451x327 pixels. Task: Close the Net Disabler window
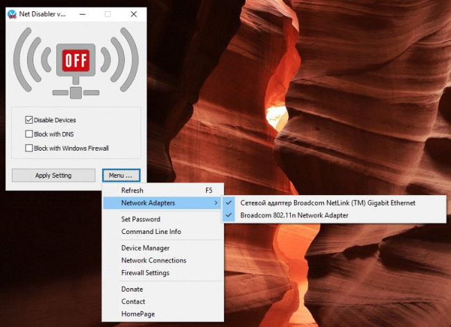tap(134, 14)
